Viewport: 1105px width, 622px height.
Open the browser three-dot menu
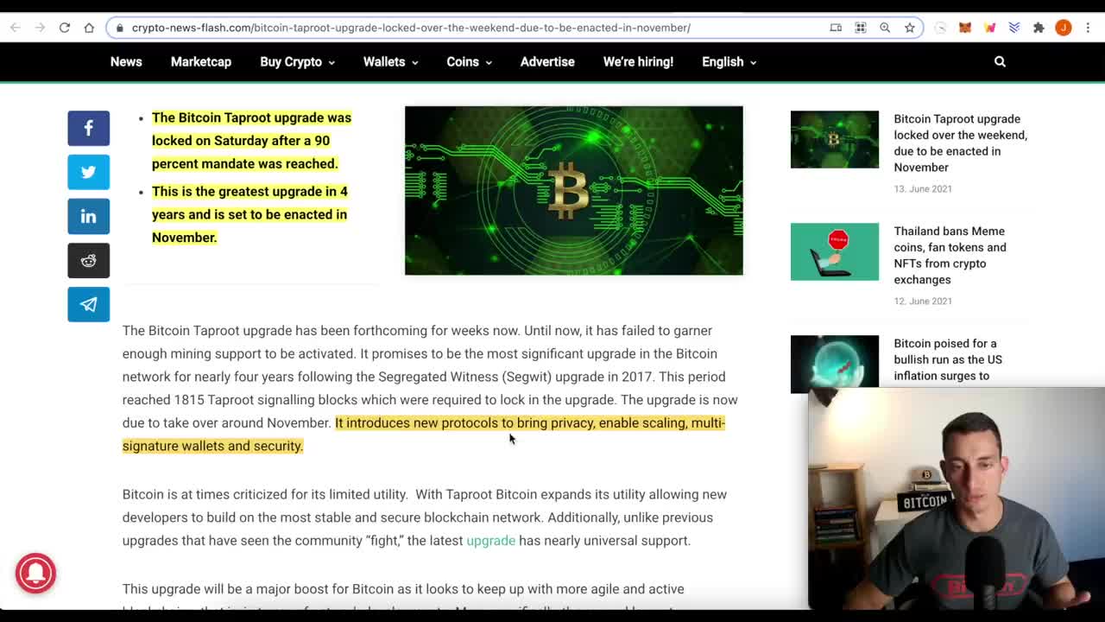[x=1088, y=28]
